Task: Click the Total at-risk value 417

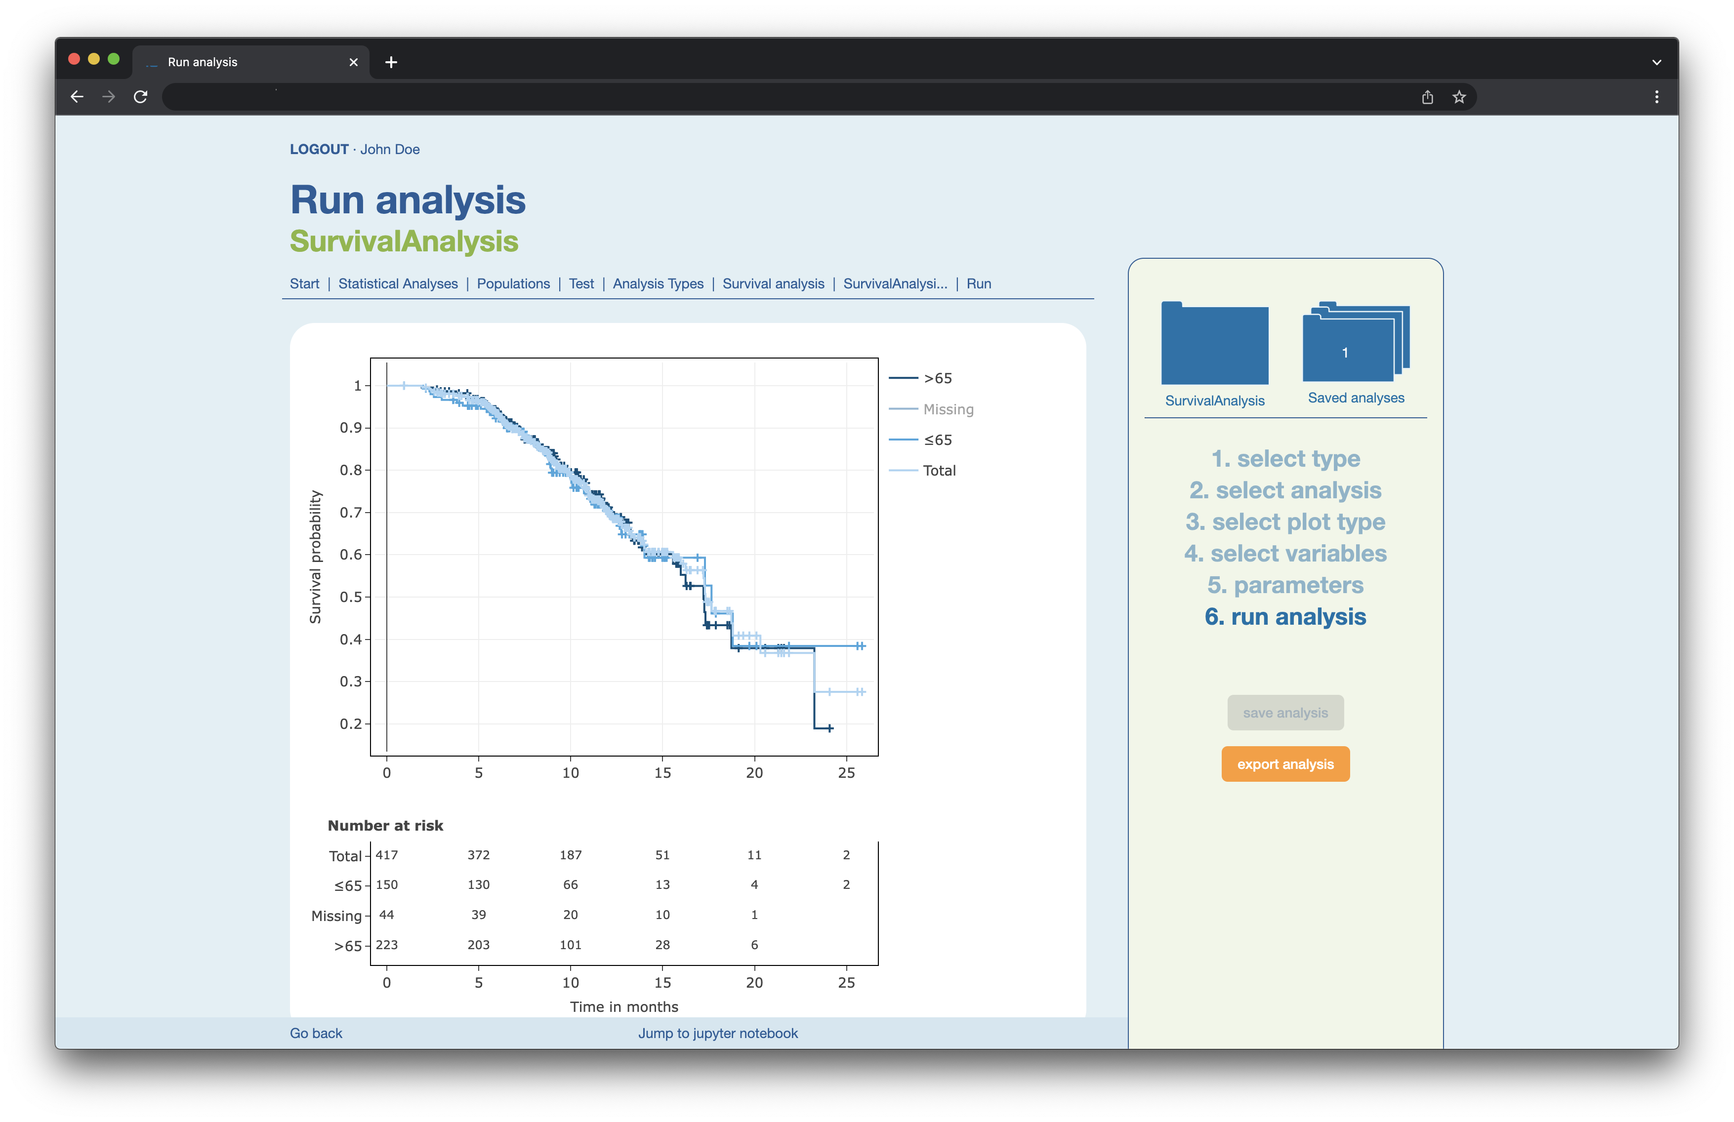Action: point(387,855)
